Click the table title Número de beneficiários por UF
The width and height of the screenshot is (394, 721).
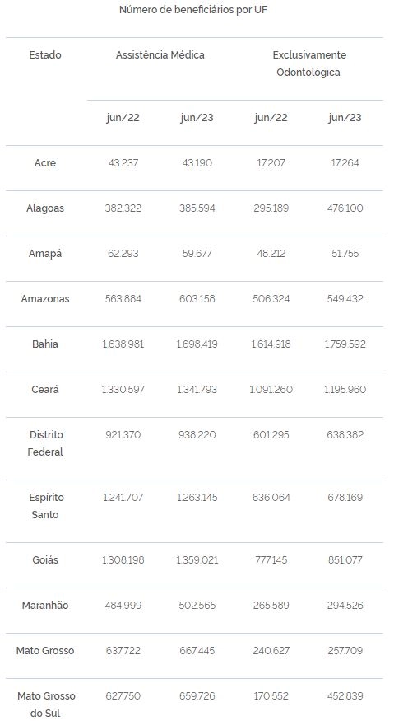(x=193, y=10)
